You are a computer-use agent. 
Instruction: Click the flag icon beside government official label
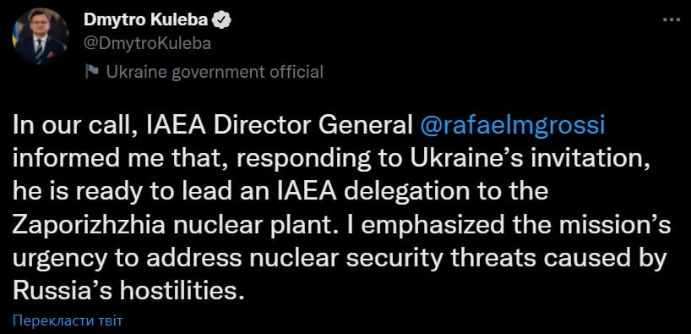(x=92, y=72)
